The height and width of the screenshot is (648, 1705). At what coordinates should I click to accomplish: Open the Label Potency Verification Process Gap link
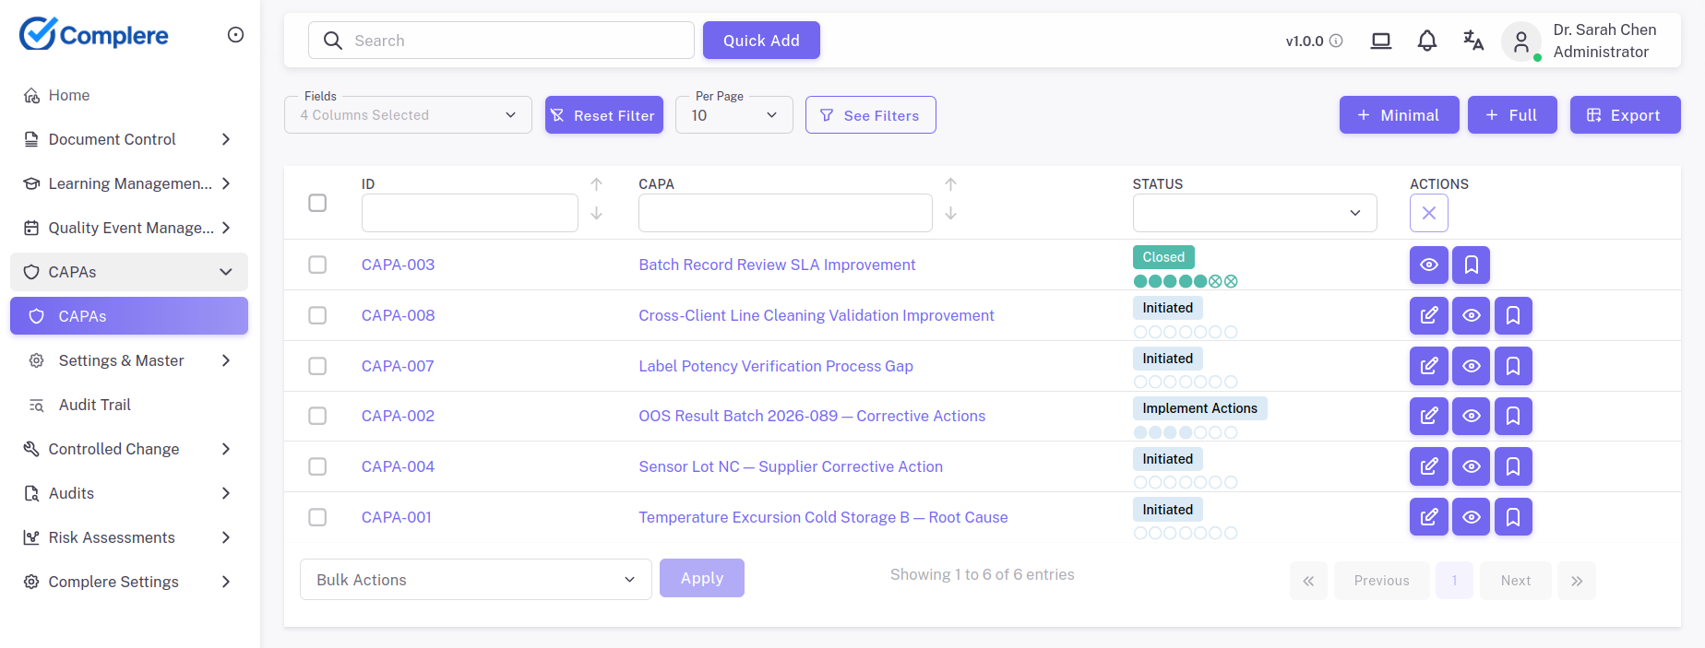pos(775,366)
